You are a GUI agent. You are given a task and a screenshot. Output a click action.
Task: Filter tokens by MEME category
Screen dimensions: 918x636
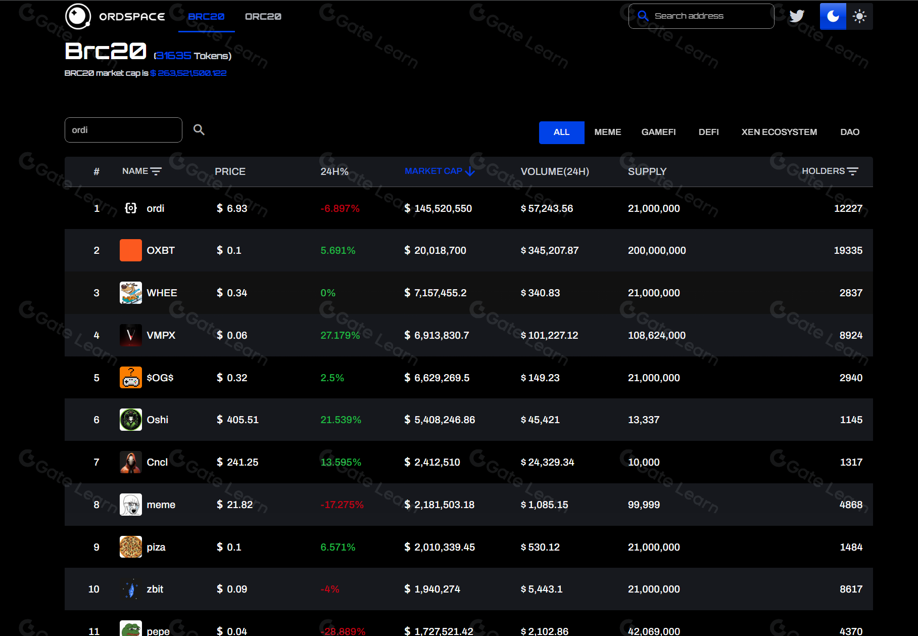click(x=607, y=132)
